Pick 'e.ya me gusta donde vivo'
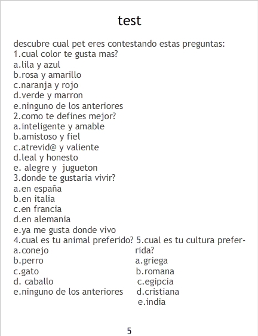The width and height of the screenshot is (258, 336). (x=64, y=230)
